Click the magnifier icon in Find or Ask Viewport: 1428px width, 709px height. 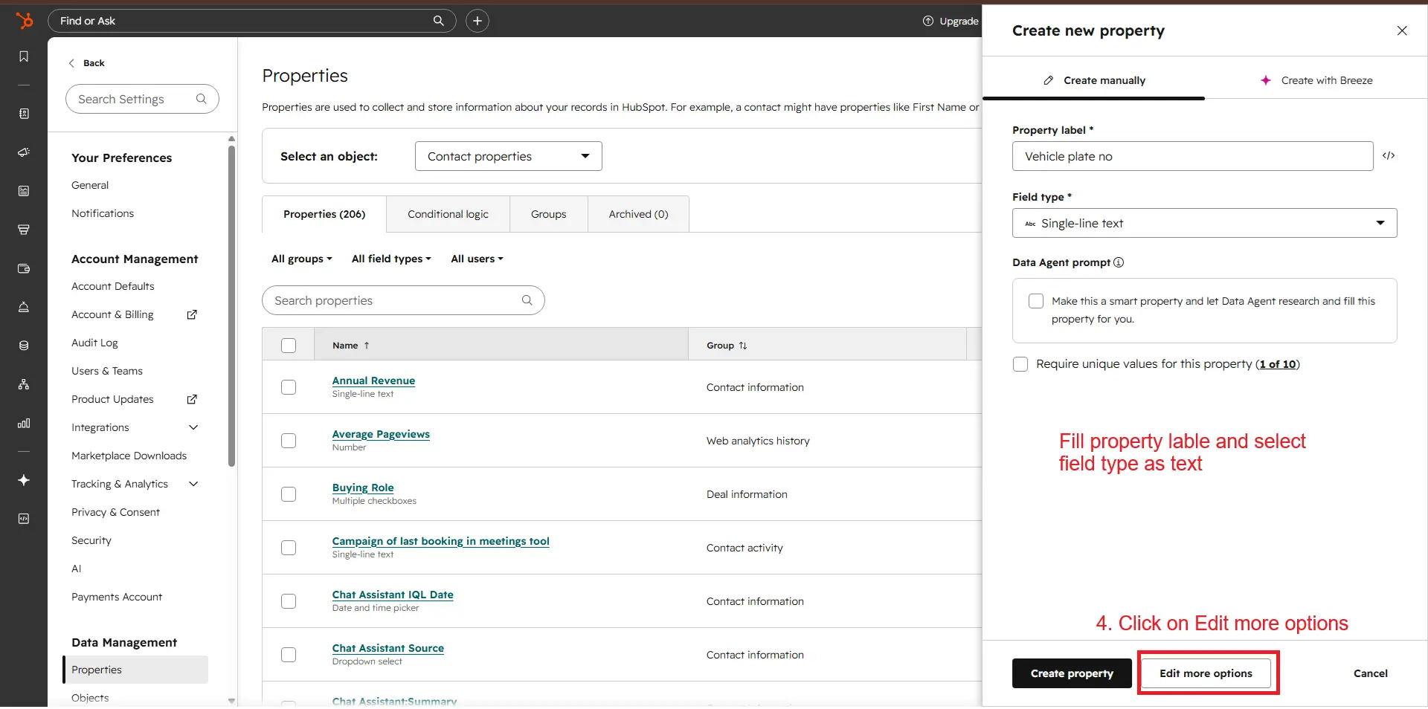tap(439, 21)
